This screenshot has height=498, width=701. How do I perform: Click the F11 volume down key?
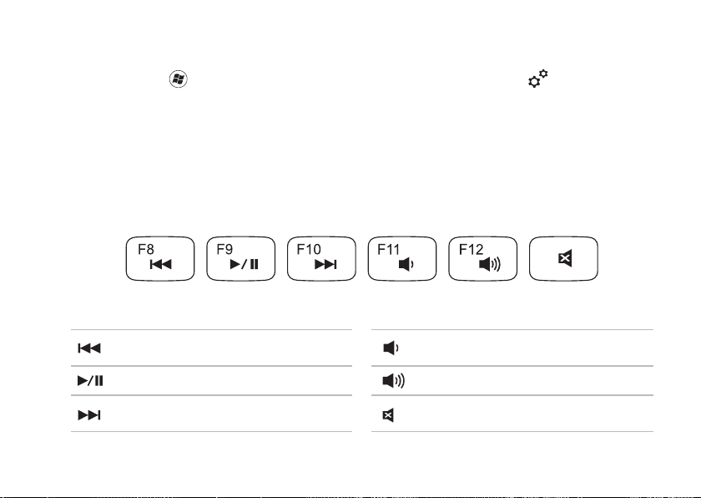pos(402,259)
